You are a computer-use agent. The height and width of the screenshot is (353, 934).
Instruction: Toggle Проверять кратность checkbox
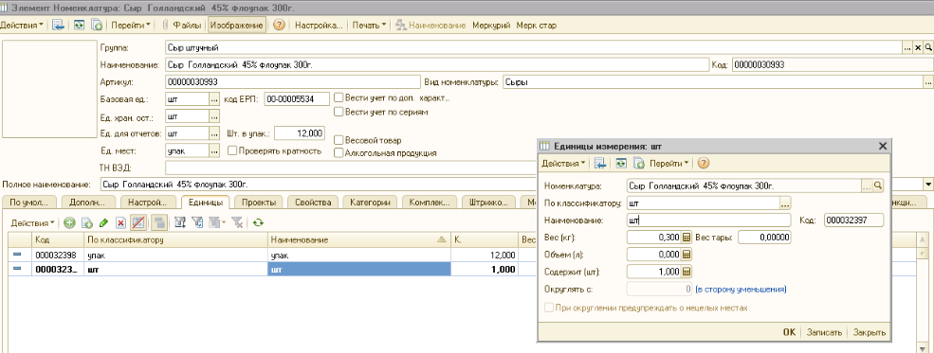coord(232,150)
